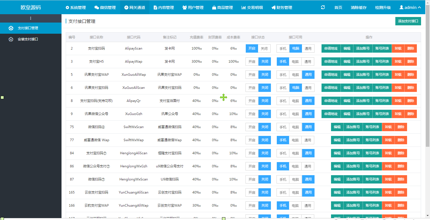430x220 pixels.
Task: Expand the admin account dropdown
Action: click(x=410, y=8)
